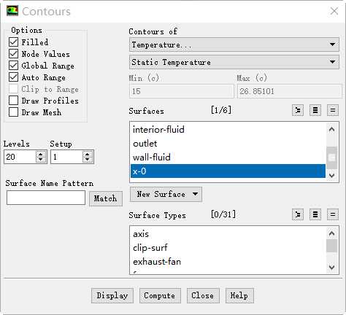Click the Surfaces list scrollbar down arrow
Image resolution: width=346 pixels, height=315 pixels.
point(331,175)
